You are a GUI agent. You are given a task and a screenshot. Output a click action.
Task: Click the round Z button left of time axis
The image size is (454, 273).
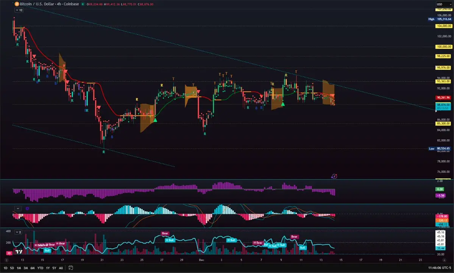pos(6,260)
